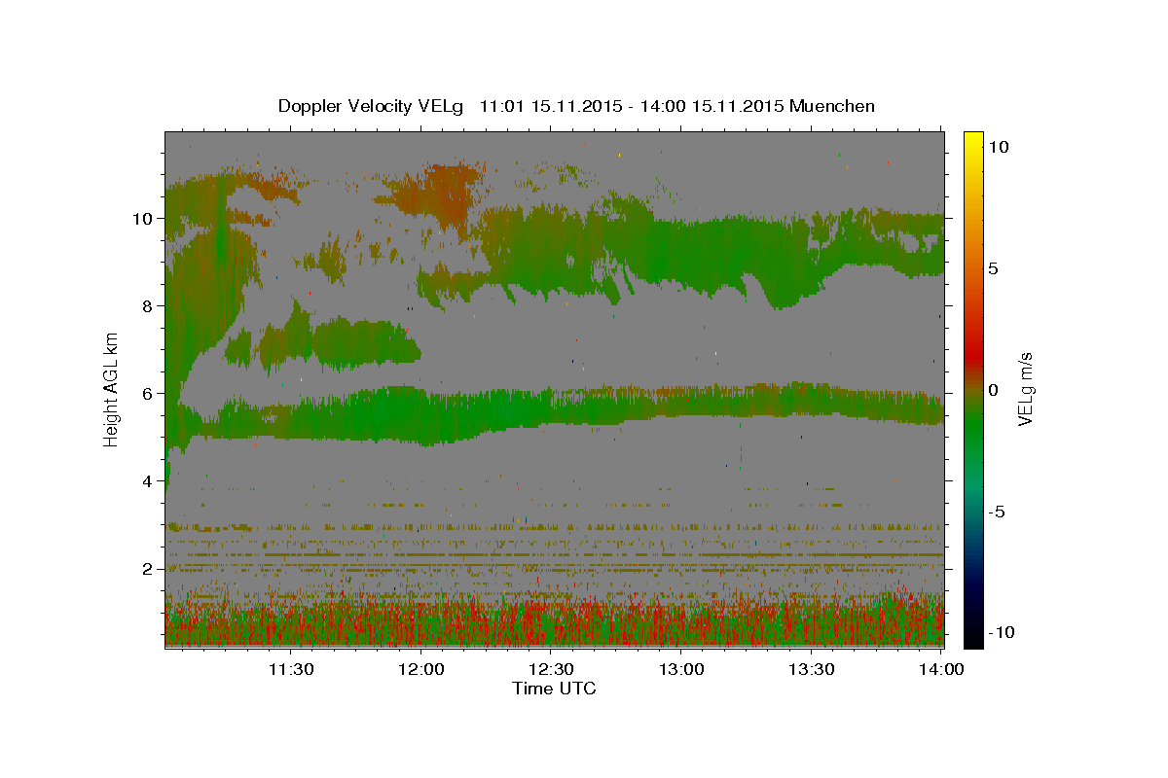
Task: Click the 'Muenchen' station name in title
Action: pyautogui.click(x=832, y=106)
